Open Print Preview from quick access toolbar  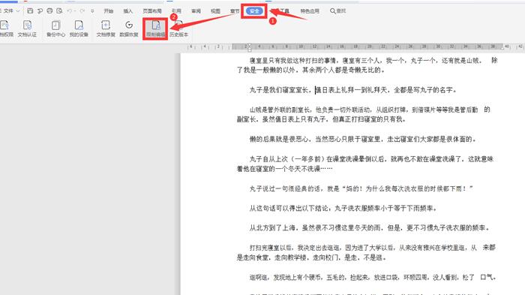click(x=59, y=11)
